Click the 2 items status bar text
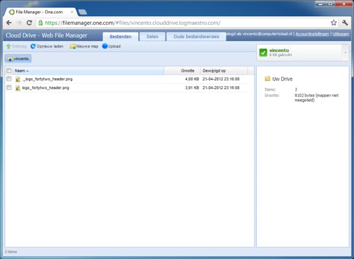This screenshot has height=259, width=354. [11, 252]
